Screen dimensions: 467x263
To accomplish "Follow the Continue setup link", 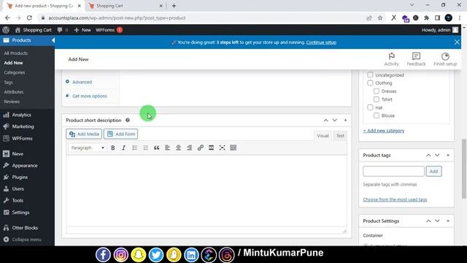I will pyautogui.click(x=321, y=42).
